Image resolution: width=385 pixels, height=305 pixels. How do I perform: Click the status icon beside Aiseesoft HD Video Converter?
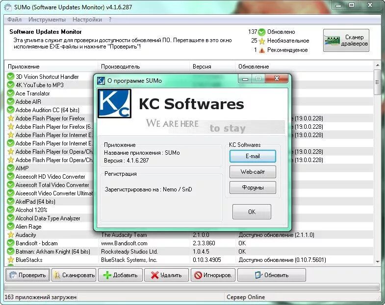11,177
